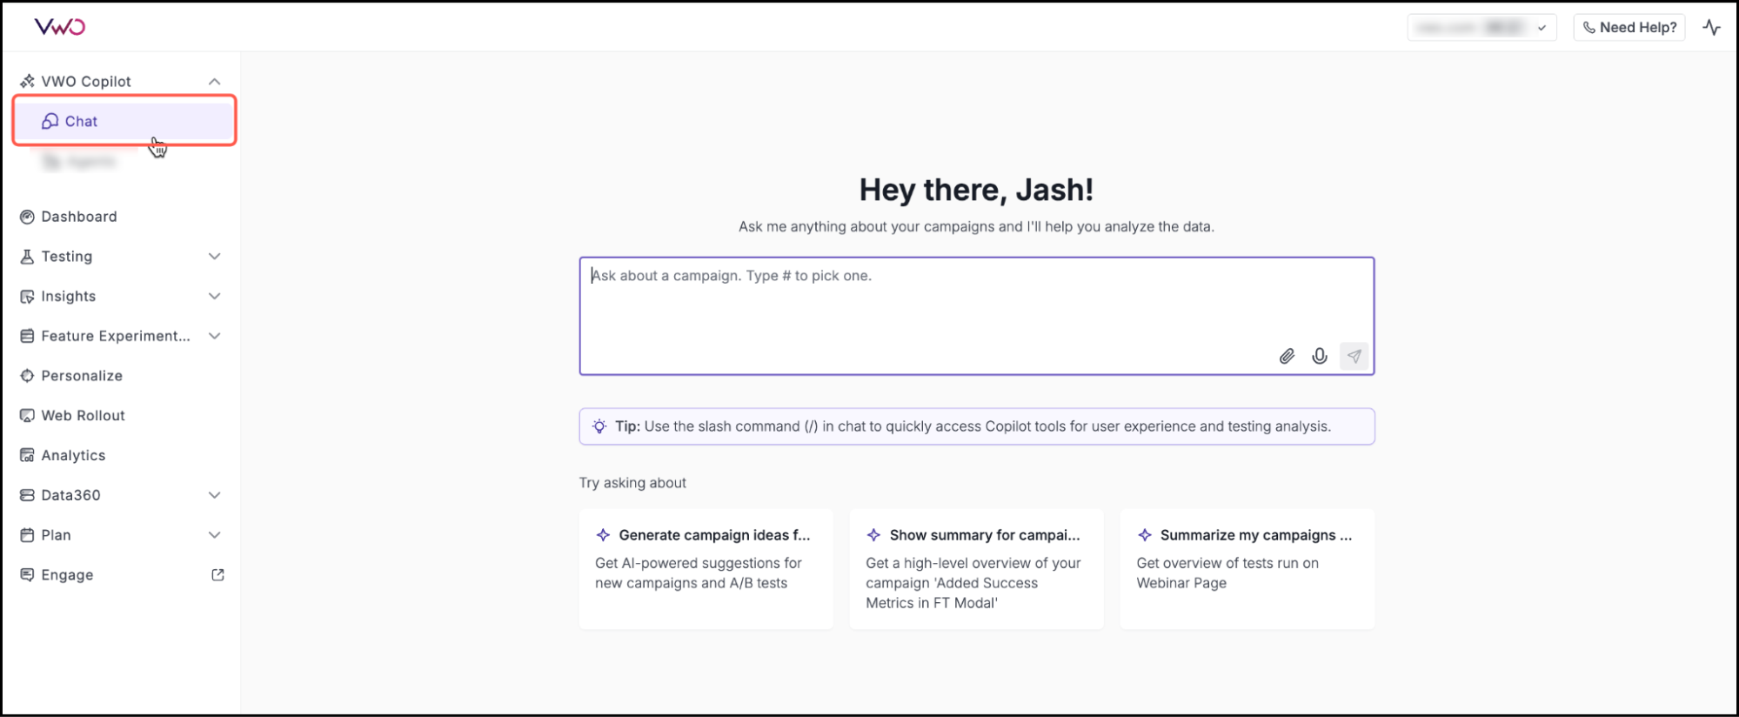Expand the Insights menu chevron
Viewport: 1739px width, 717px height.
(x=214, y=296)
